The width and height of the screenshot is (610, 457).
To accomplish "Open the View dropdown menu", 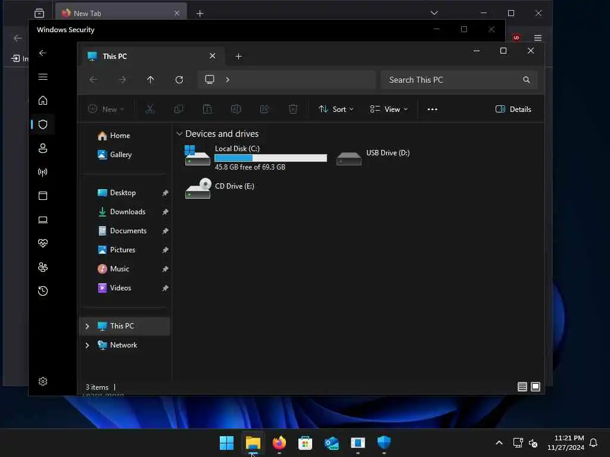I will click(x=388, y=109).
